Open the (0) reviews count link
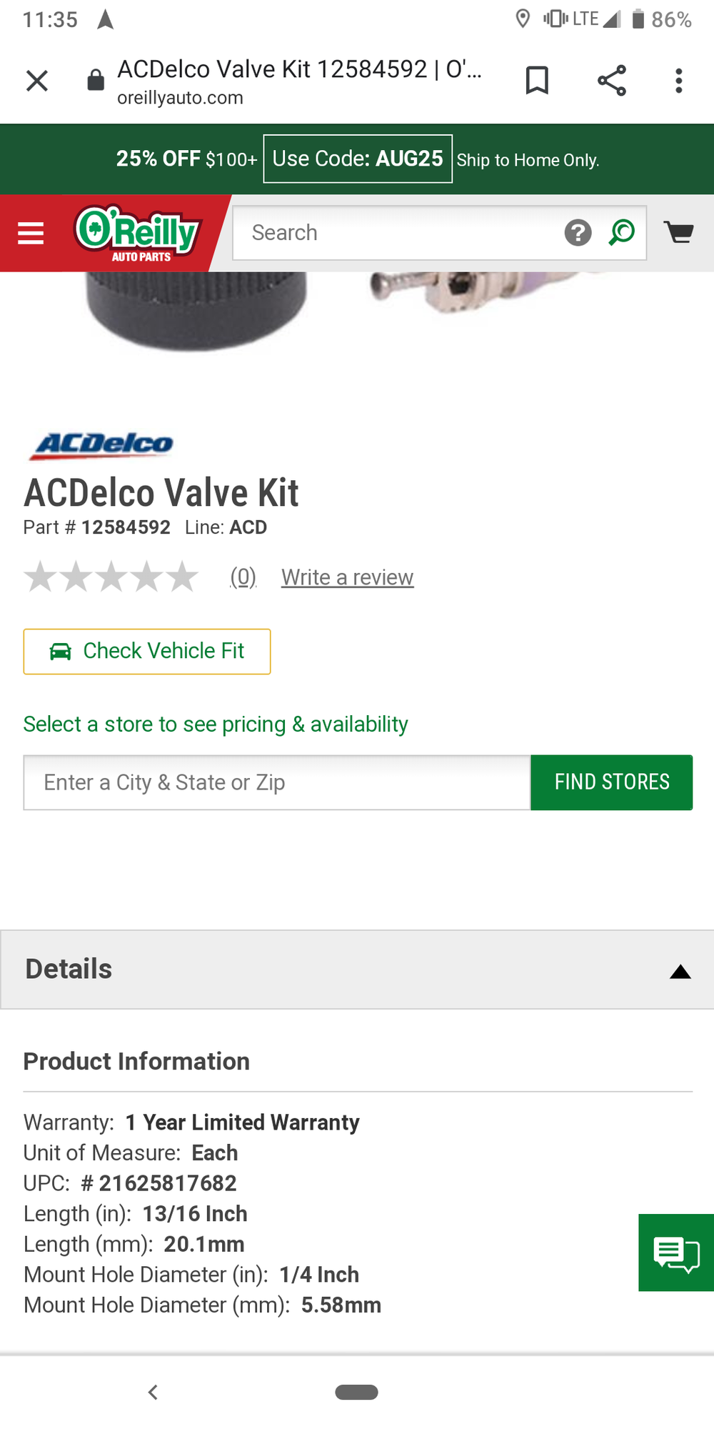714x1429 pixels. pos(243,577)
